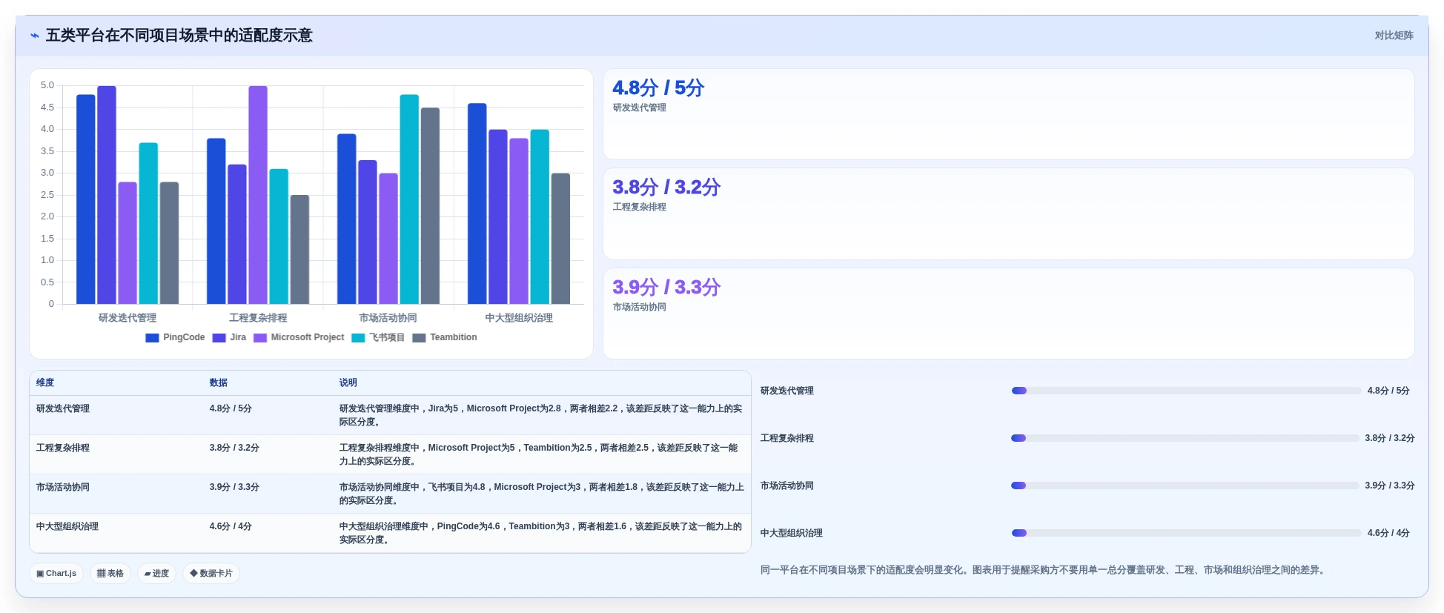Click the 表格 tag

[110, 573]
